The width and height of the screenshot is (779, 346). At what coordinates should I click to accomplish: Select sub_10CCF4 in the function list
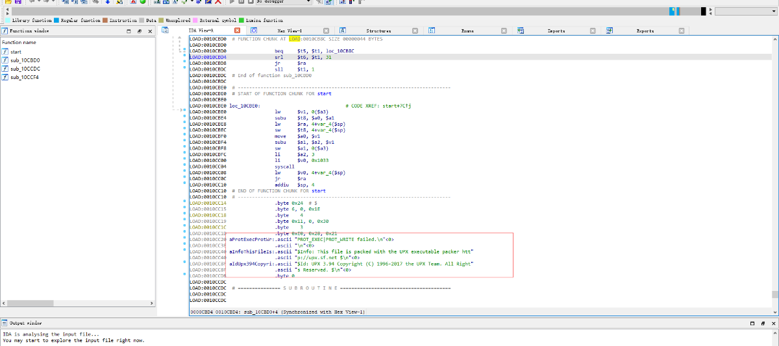click(25, 77)
